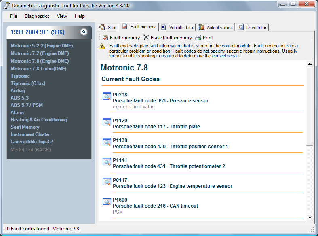Click the window resize grip in status bar

pyautogui.click(x=312, y=230)
